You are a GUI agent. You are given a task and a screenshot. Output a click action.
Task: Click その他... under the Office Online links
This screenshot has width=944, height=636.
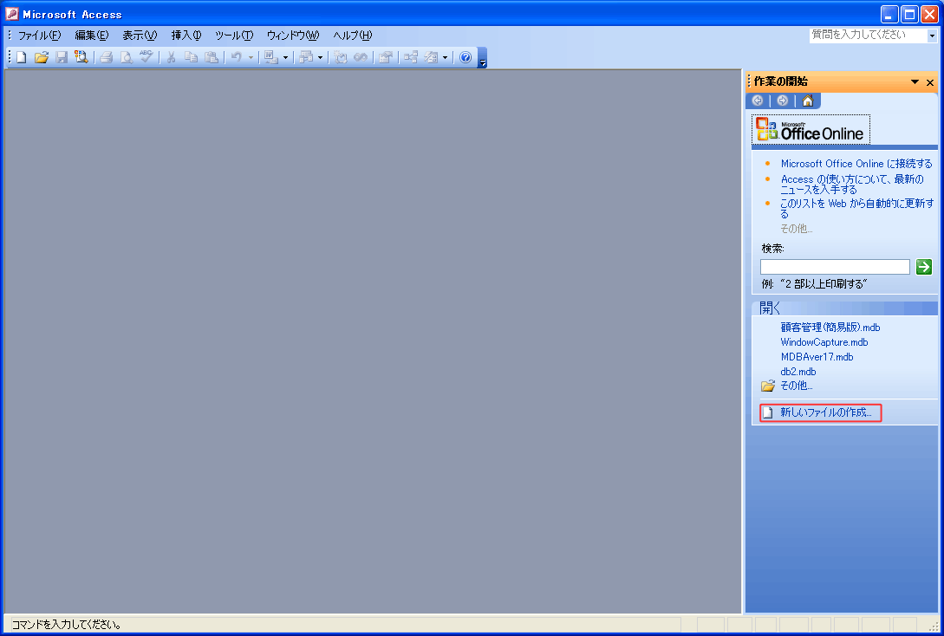[x=797, y=229]
